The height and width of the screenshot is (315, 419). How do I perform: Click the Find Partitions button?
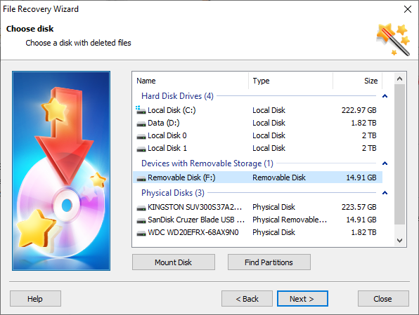coord(269,262)
